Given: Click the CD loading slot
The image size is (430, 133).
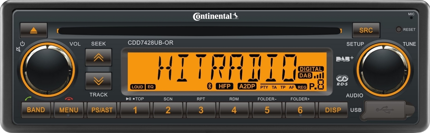Looking at the screenshot, I should pyautogui.click(x=199, y=31).
